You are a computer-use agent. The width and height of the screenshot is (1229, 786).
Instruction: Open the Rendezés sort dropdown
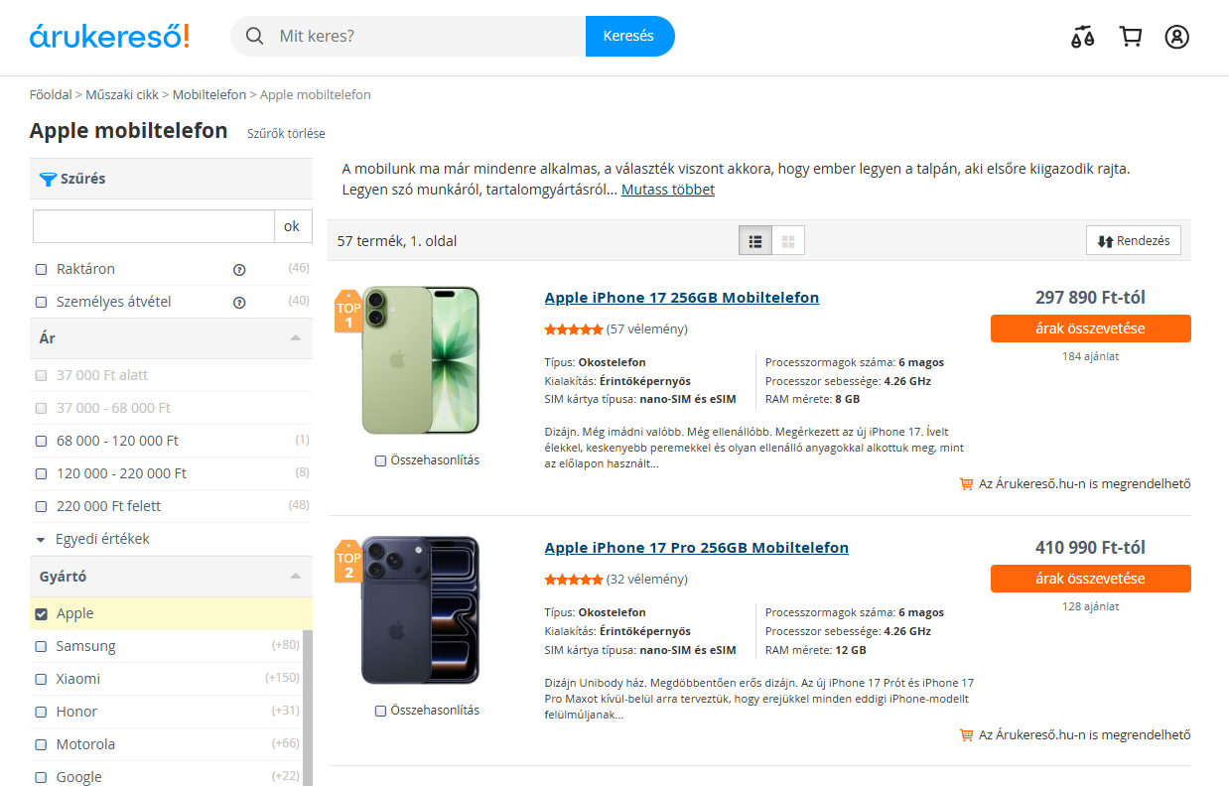[x=1134, y=241]
